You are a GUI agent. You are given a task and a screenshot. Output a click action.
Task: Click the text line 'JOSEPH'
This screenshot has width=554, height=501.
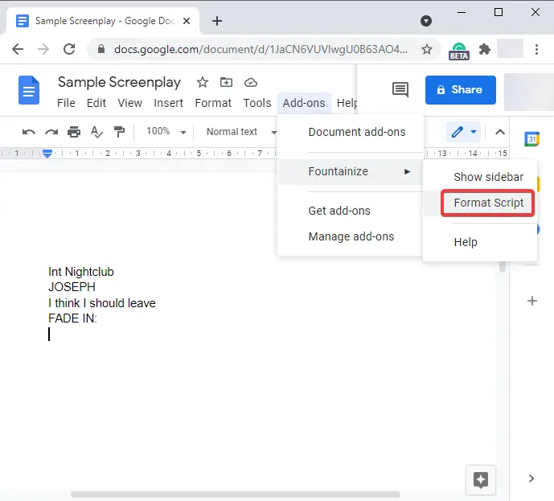coord(72,287)
